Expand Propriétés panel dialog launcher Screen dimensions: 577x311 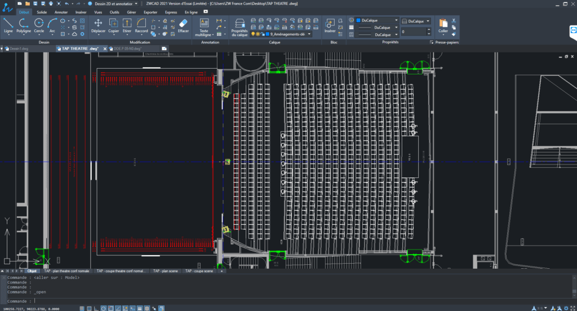tap(432, 42)
